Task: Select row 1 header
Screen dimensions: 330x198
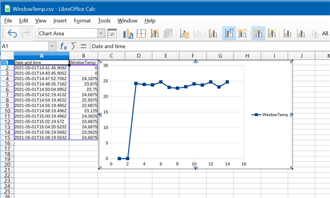Action: [x=7, y=62]
